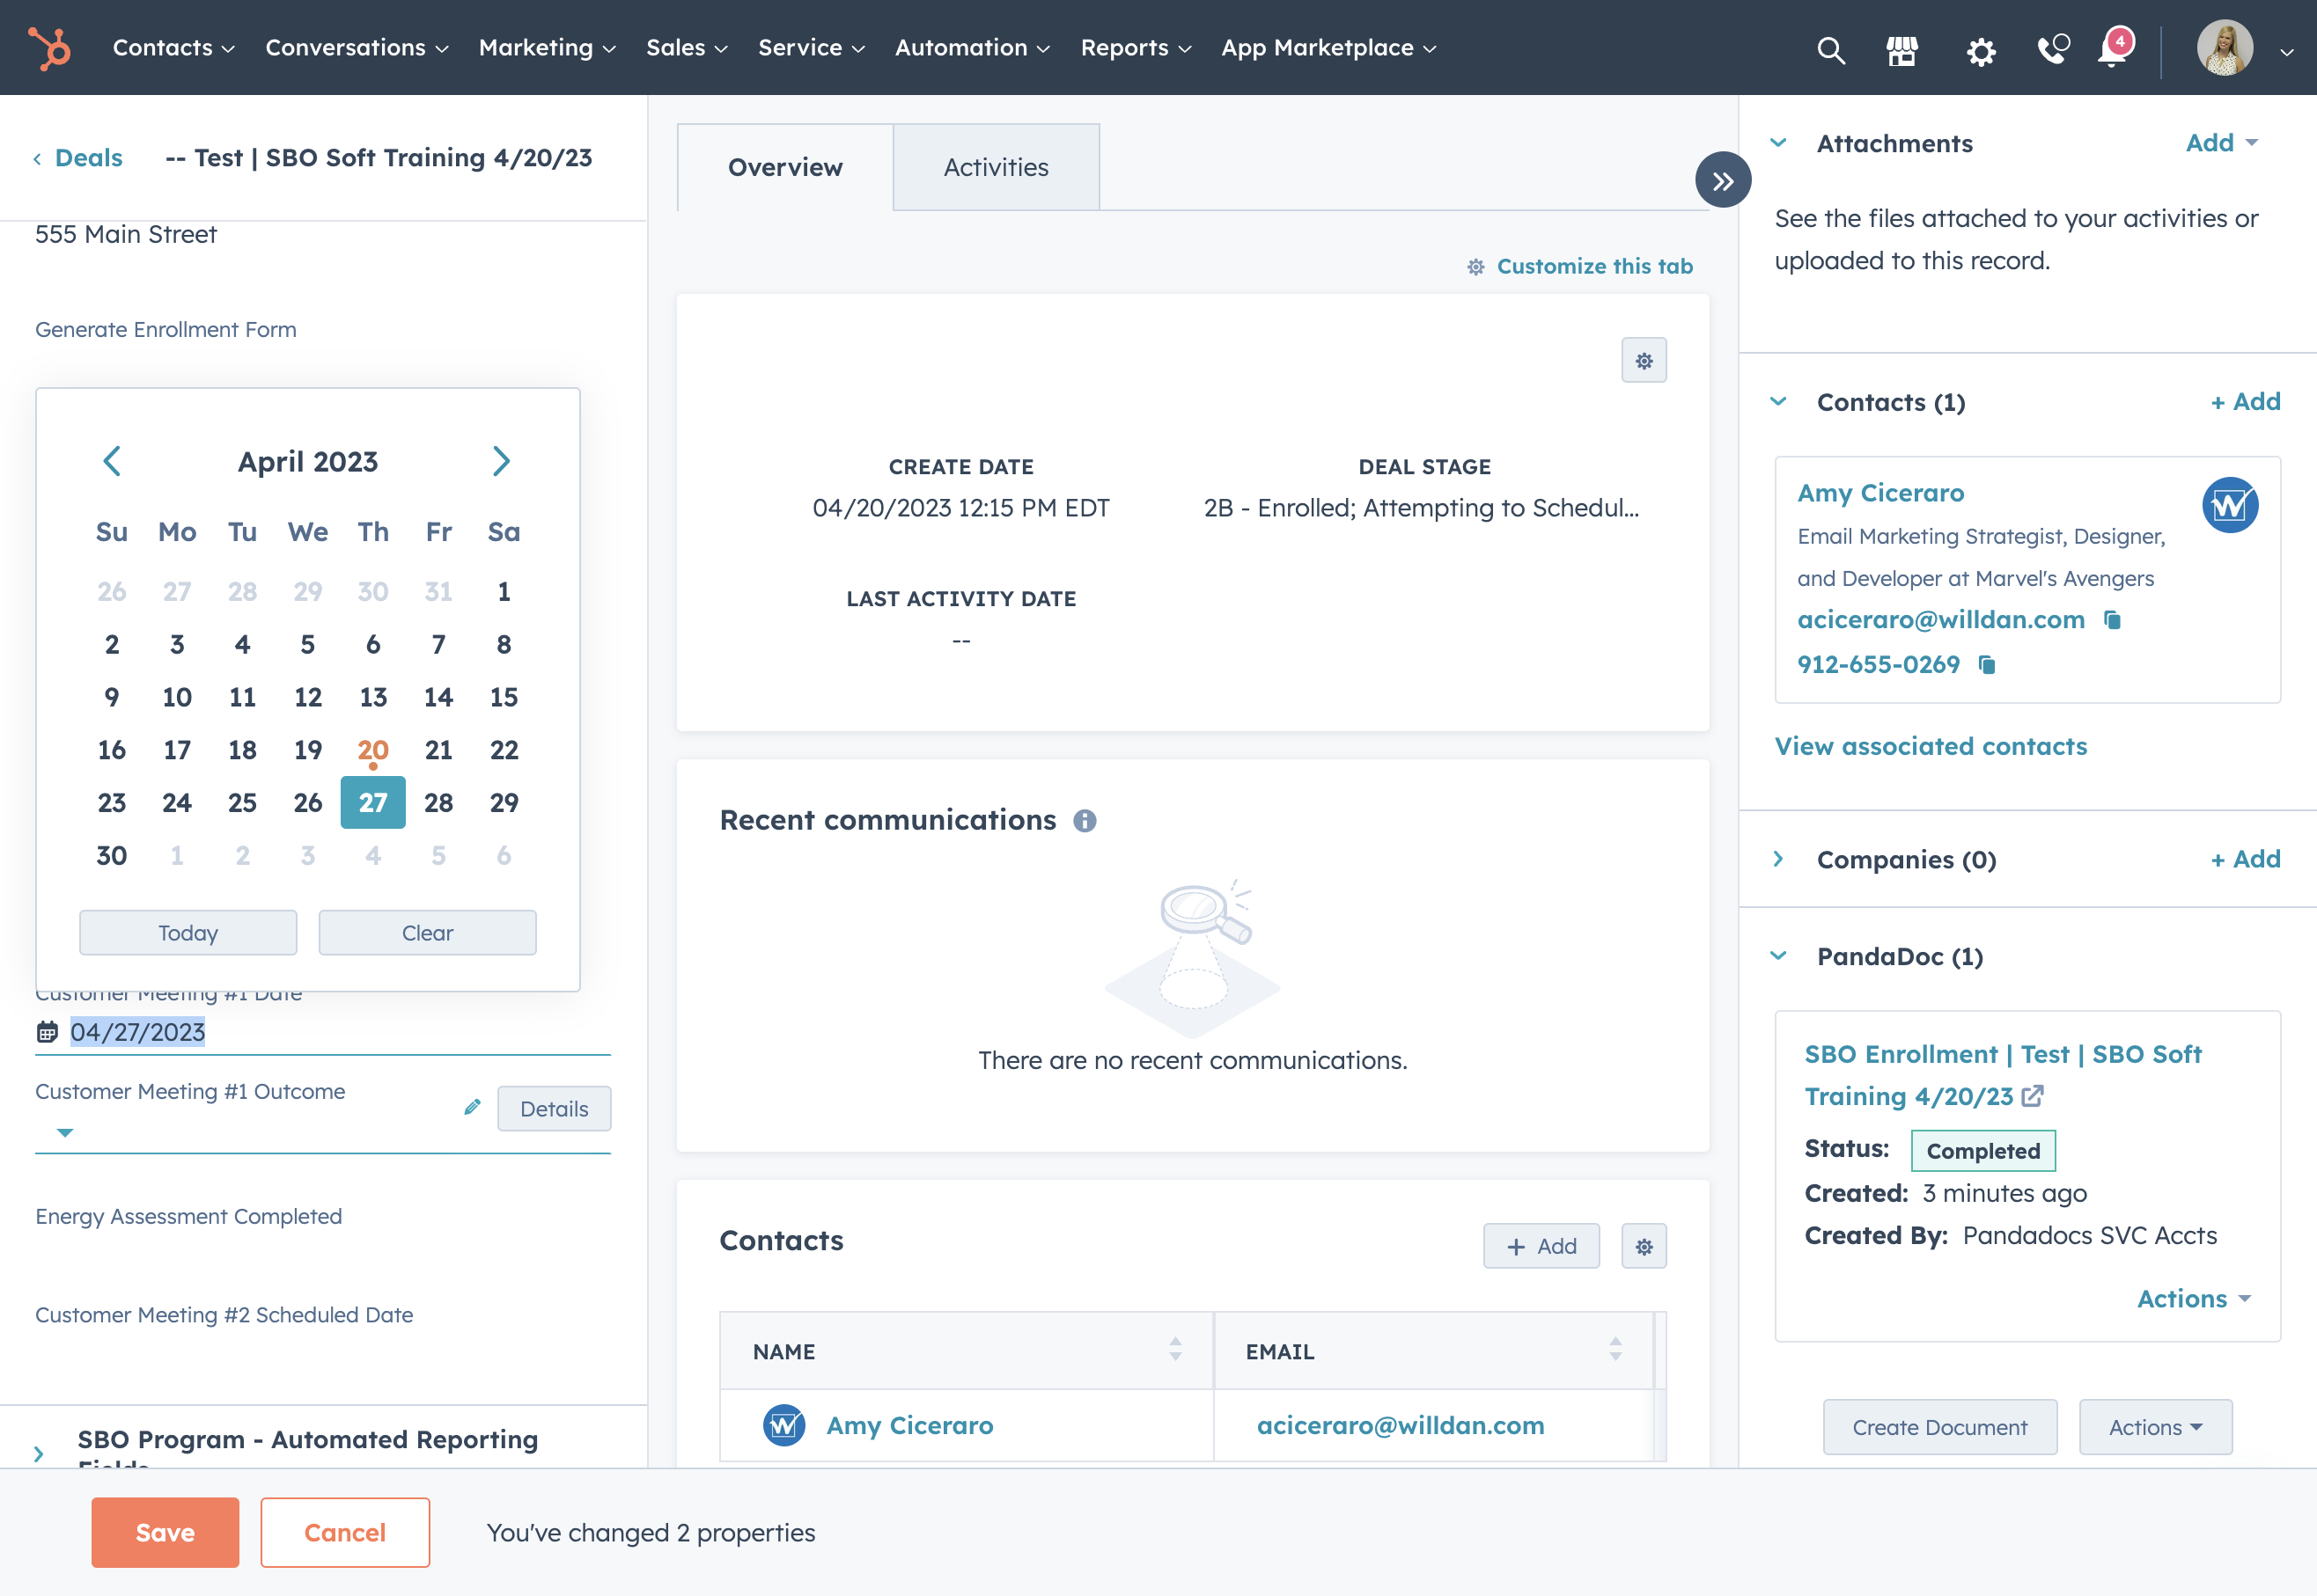The image size is (2317, 1596).
Task: Open Actions button beside Create Document
Action: (x=2155, y=1428)
